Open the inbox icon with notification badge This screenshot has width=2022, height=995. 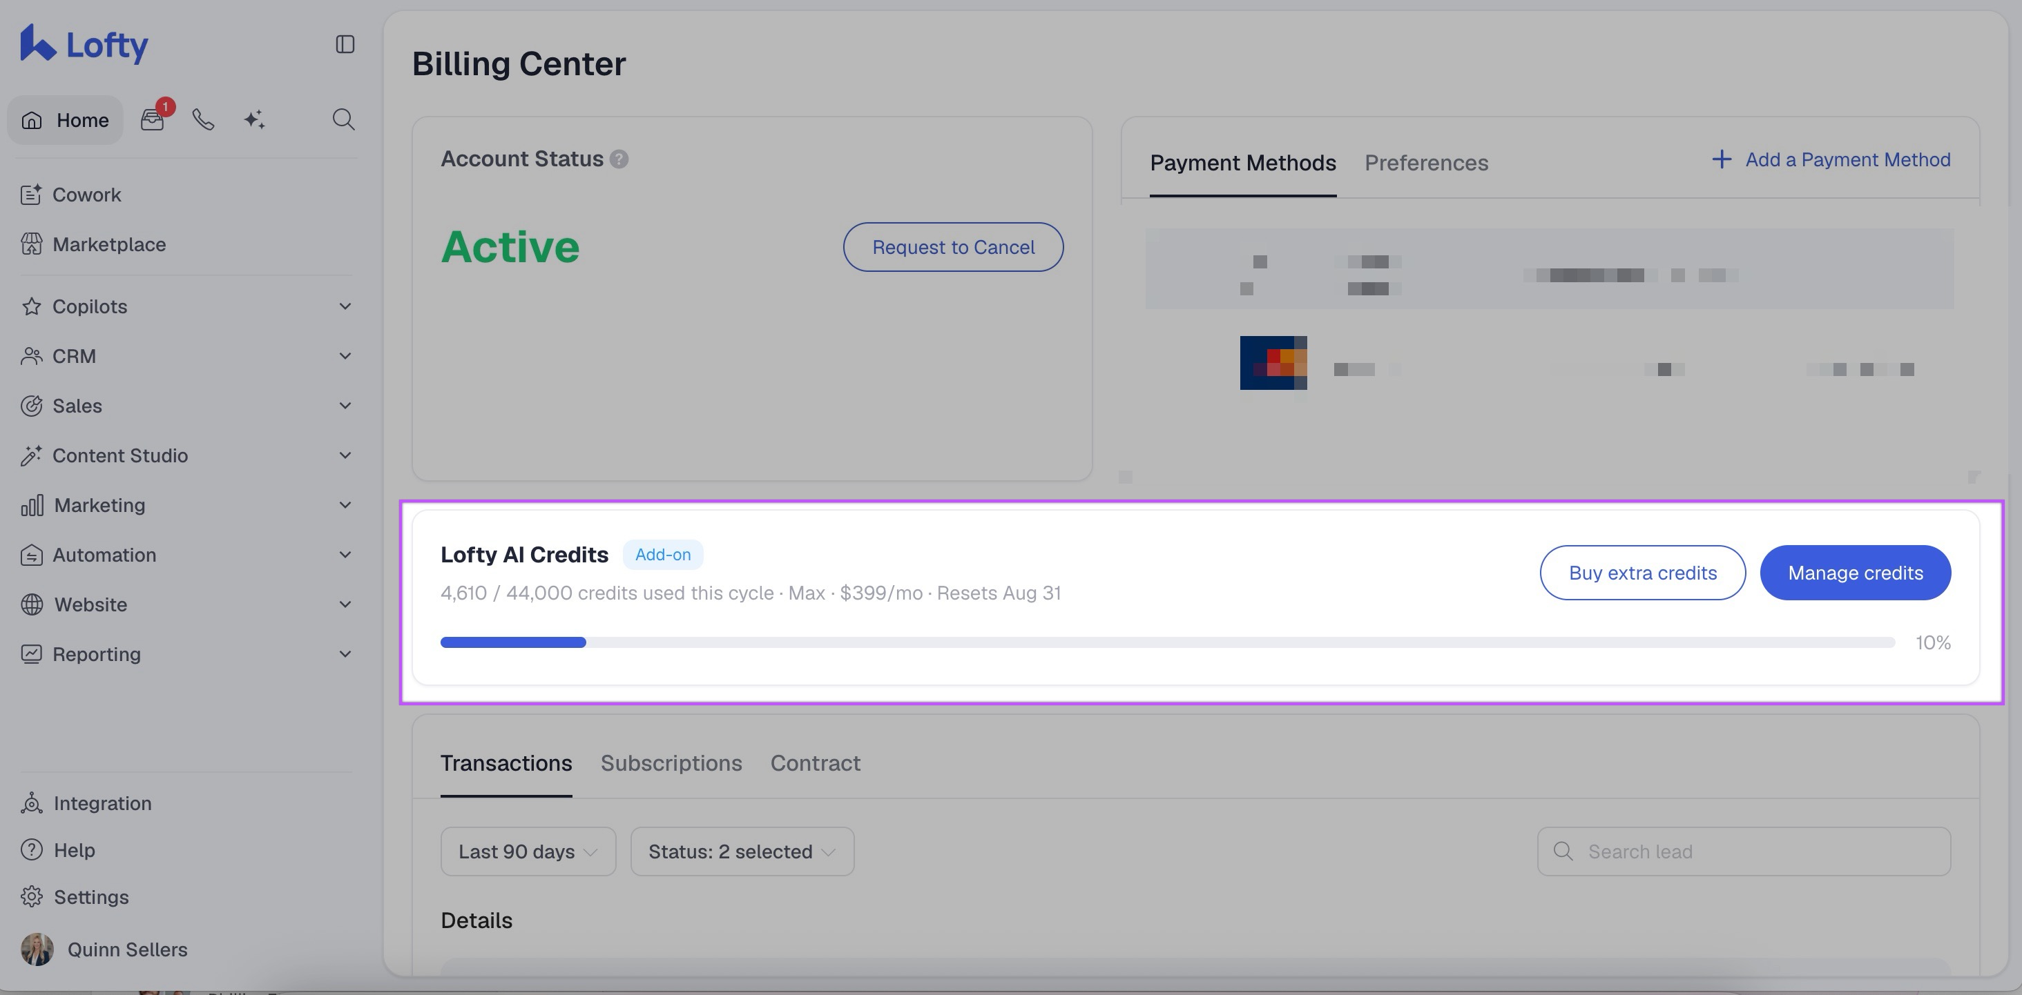[153, 119]
